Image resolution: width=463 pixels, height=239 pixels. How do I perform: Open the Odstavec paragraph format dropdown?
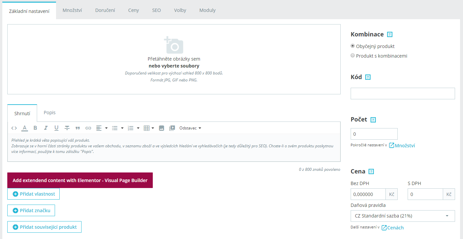coord(190,128)
